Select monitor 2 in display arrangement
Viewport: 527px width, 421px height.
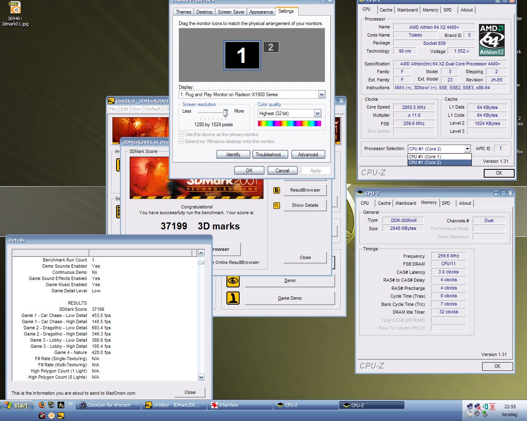(271, 47)
